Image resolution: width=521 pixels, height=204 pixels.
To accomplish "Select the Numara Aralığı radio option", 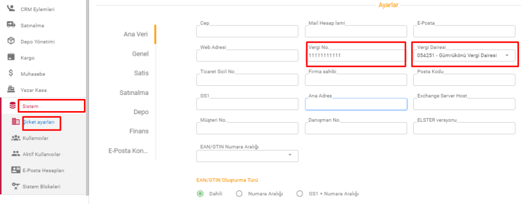I will 239,194.
